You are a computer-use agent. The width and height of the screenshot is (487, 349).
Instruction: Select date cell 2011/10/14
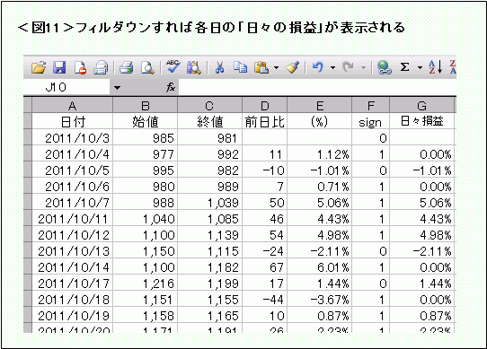73,266
